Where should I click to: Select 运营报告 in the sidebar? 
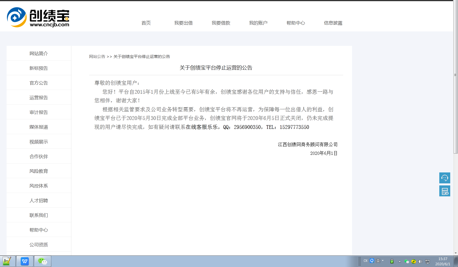(x=39, y=97)
